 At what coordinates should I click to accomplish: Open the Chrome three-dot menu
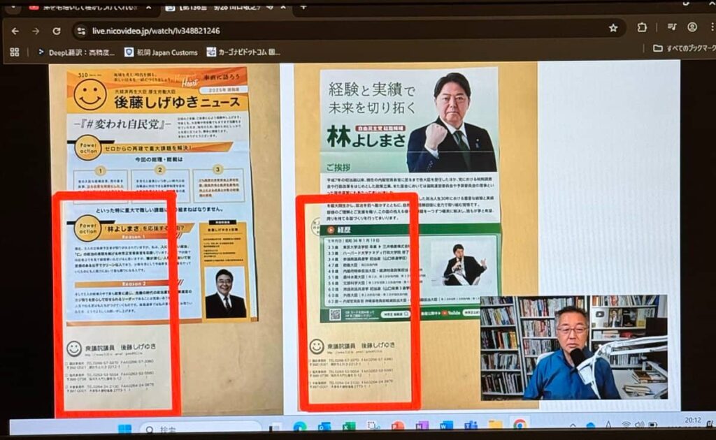tap(712, 27)
